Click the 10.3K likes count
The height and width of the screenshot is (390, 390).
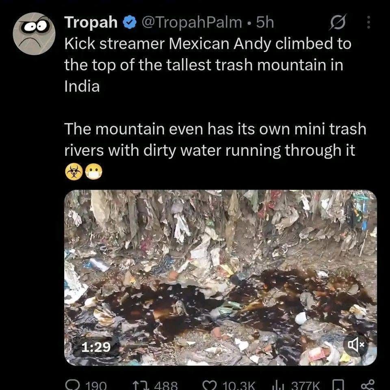(x=238, y=385)
